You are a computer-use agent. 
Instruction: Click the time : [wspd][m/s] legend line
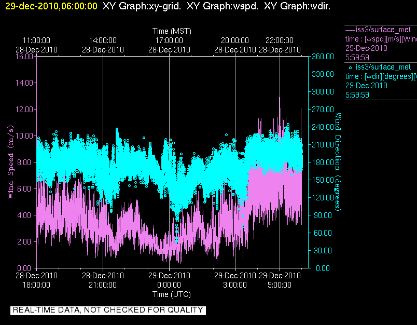coord(381,39)
